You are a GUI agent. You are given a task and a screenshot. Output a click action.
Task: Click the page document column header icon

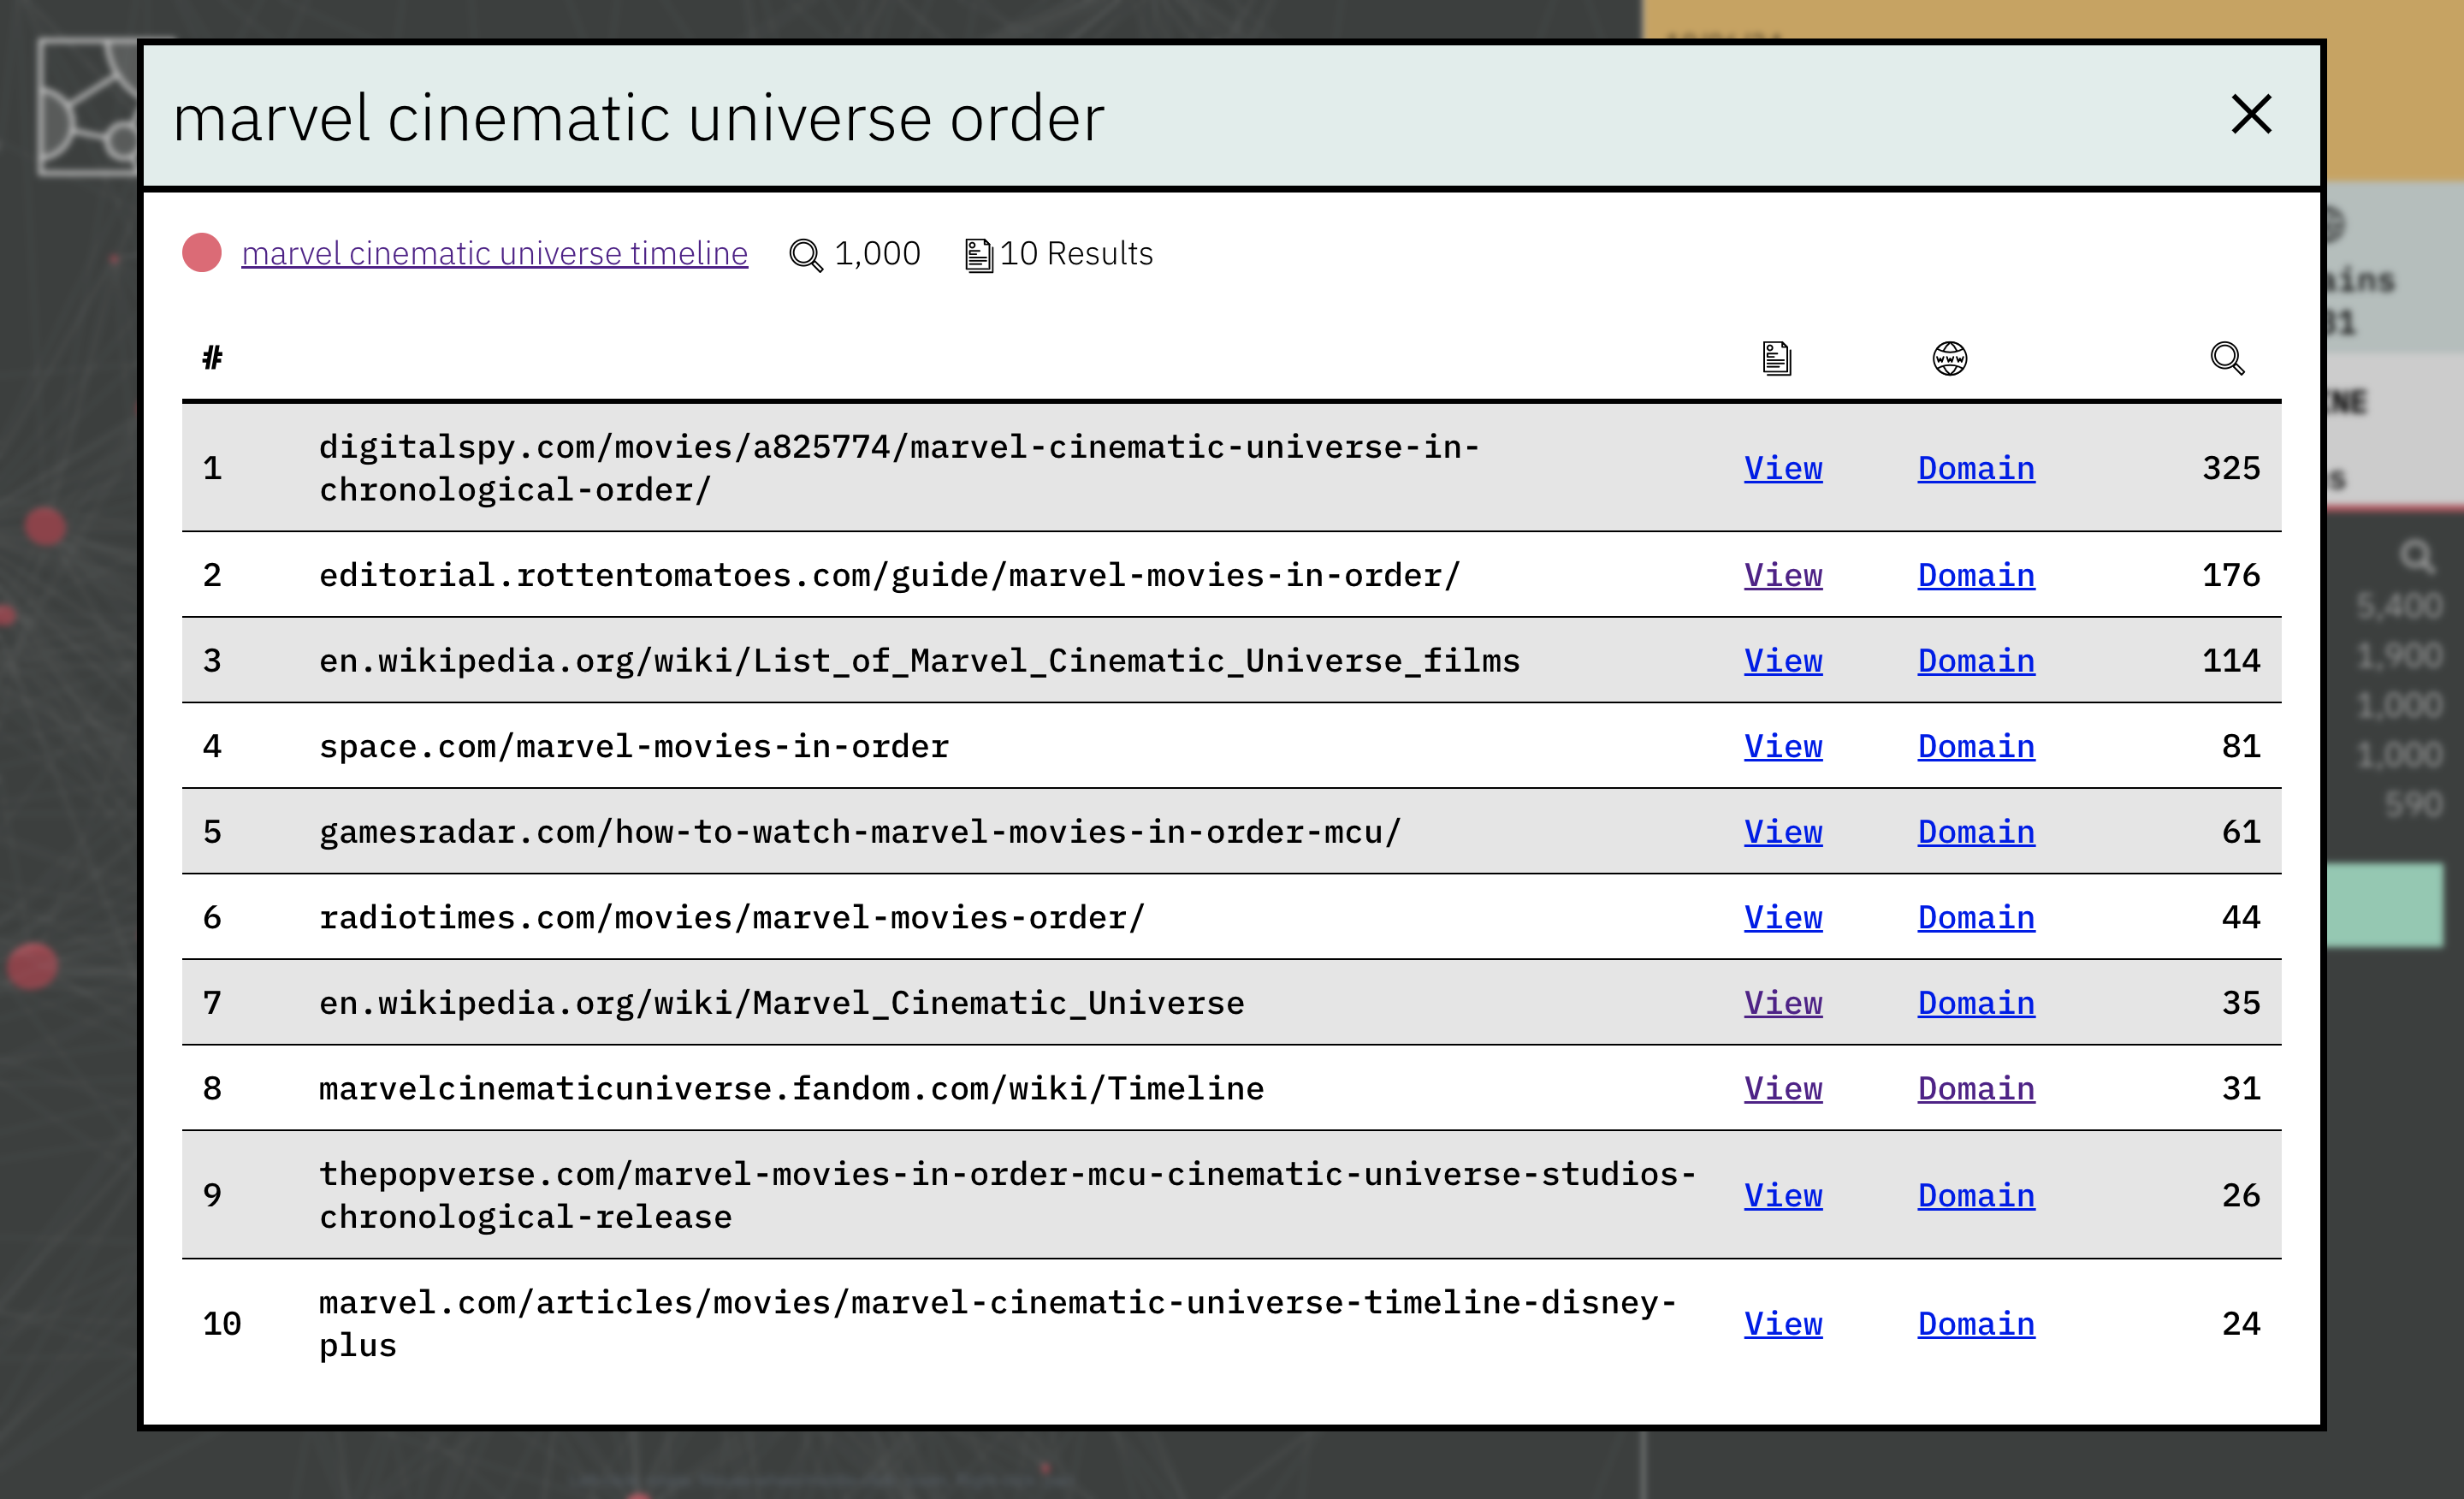(x=1776, y=358)
